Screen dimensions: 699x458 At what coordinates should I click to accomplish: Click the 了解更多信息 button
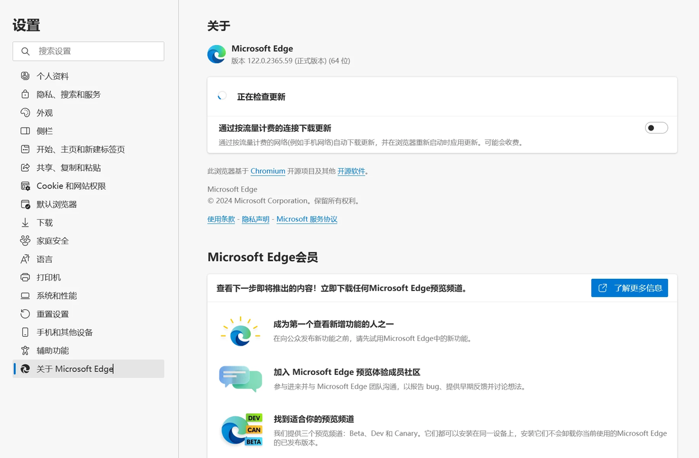[629, 288]
